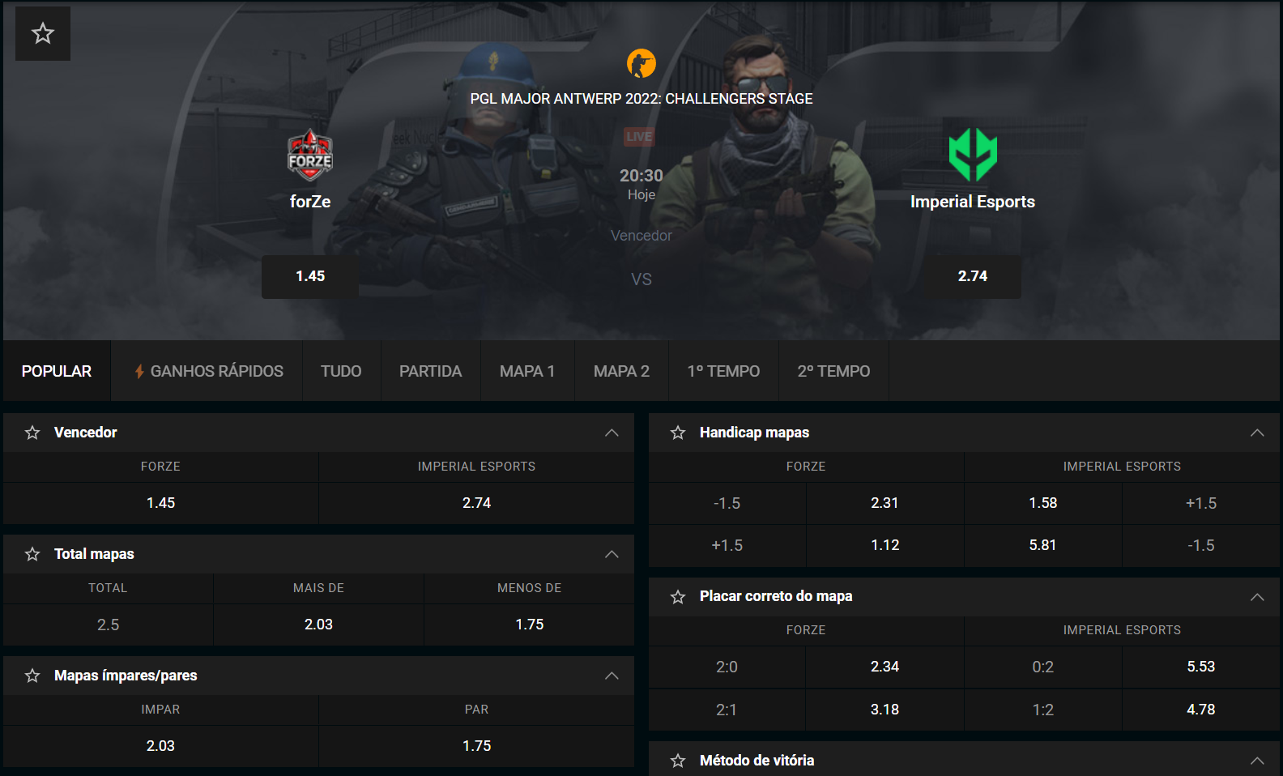1283x776 pixels.
Task: Toggle the star favorite for Vencedor market
Action: tap(32, 433)
